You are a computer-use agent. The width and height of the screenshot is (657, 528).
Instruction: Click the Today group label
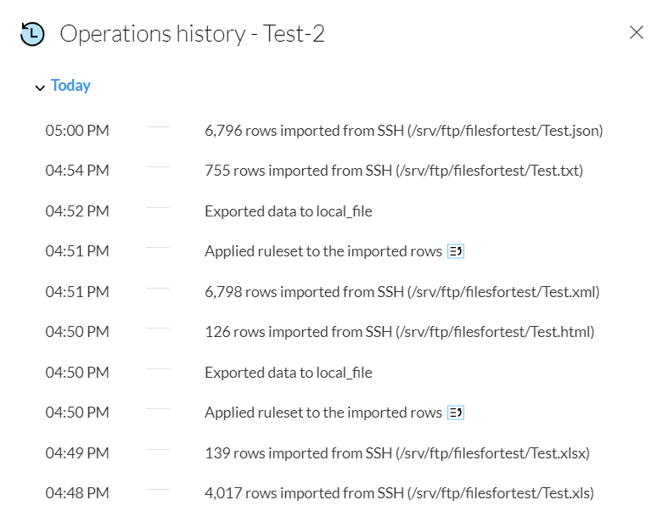(70, 86)
